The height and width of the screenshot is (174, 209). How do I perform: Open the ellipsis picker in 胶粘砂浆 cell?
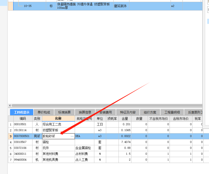tap(72, 136)
